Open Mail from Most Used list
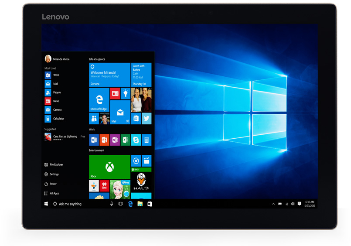 click(x=51, y=84)
